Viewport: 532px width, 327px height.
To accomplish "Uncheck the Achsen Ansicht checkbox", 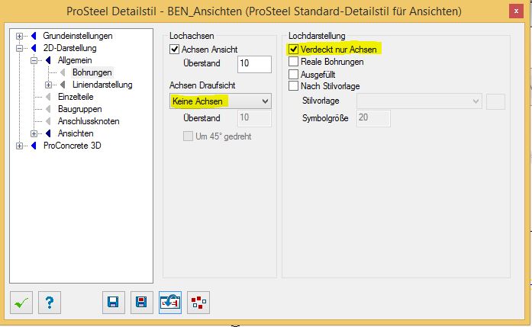I will point(174,50).
